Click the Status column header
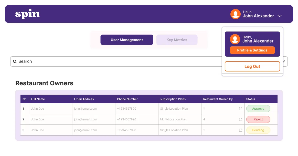This screenshot has width=298, height=156. pyautogui.click(x=251, y=99)
